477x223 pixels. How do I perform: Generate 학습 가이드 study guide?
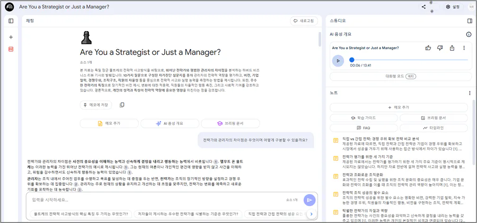(364, 118)
